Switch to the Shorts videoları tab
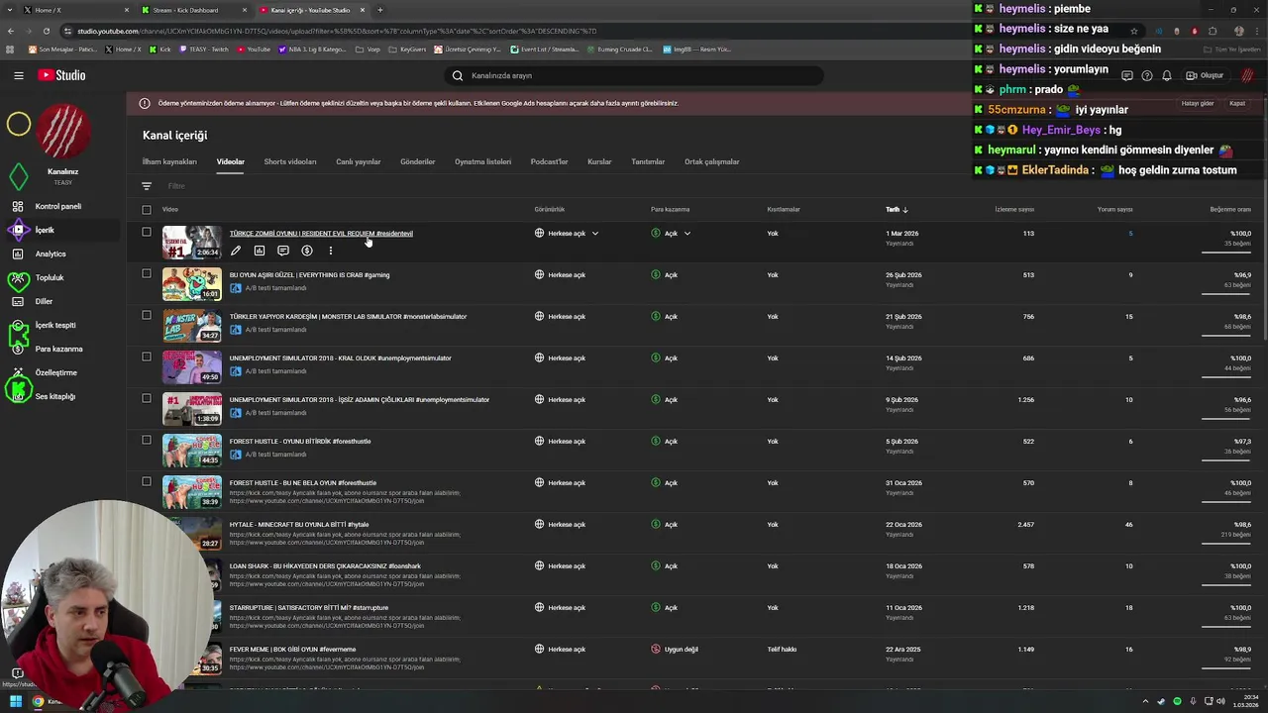The height and width of the screenshot is (713, 1268). tap(289, 161)
